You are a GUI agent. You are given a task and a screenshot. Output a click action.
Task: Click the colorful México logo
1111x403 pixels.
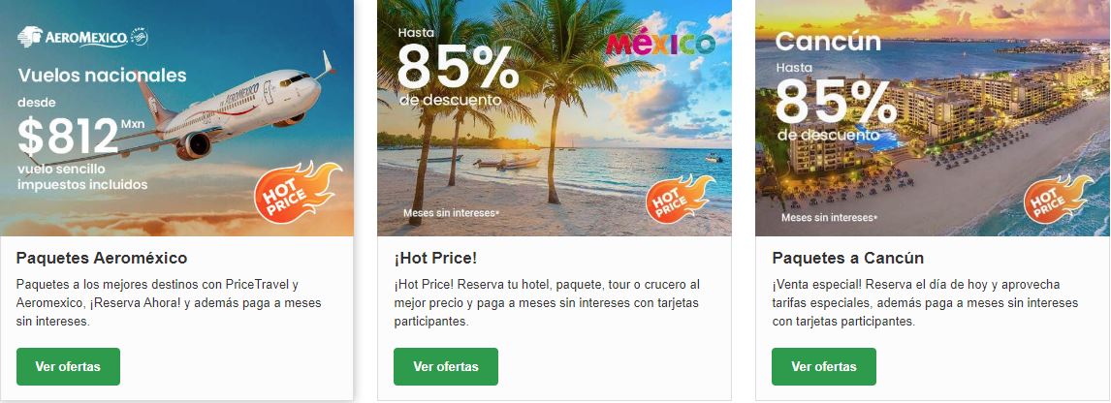[x=660, y=45]
